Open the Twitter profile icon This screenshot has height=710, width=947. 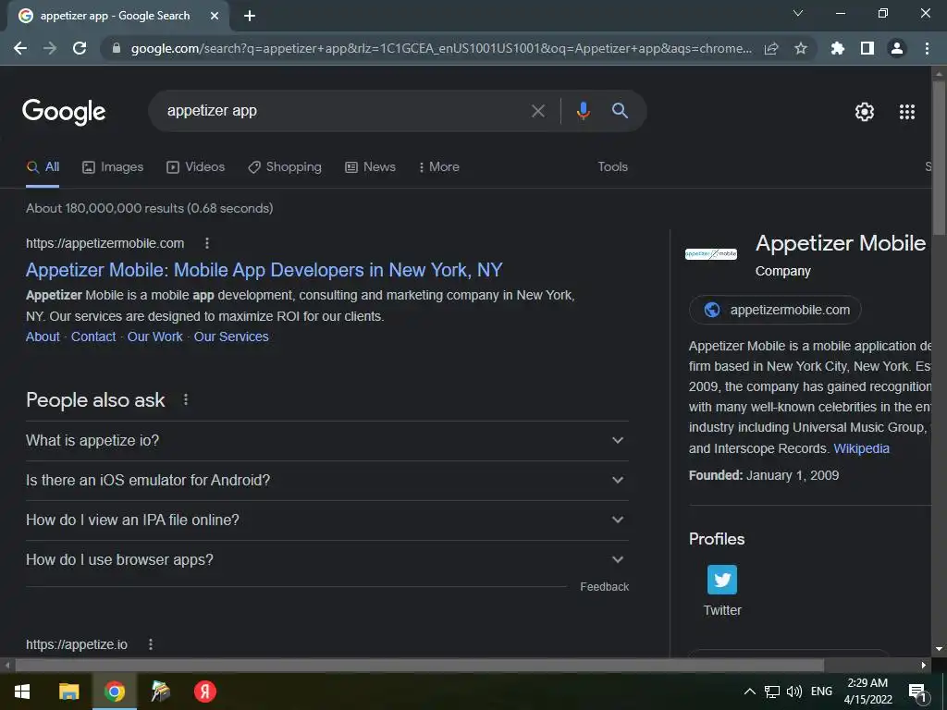(x=722, y=580)
